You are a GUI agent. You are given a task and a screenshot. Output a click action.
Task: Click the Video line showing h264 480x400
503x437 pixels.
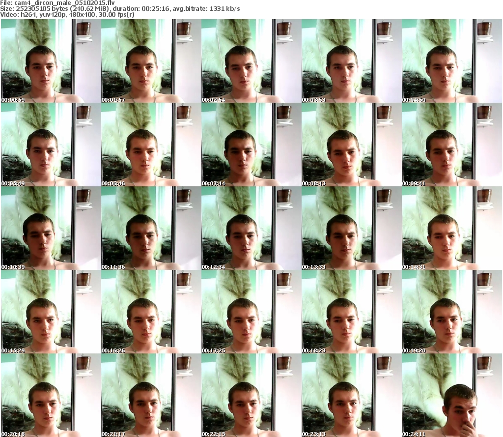coord(67,14)
